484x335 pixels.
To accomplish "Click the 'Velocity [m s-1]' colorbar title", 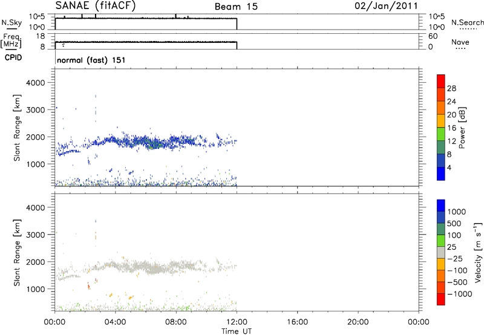I will 478,252.
